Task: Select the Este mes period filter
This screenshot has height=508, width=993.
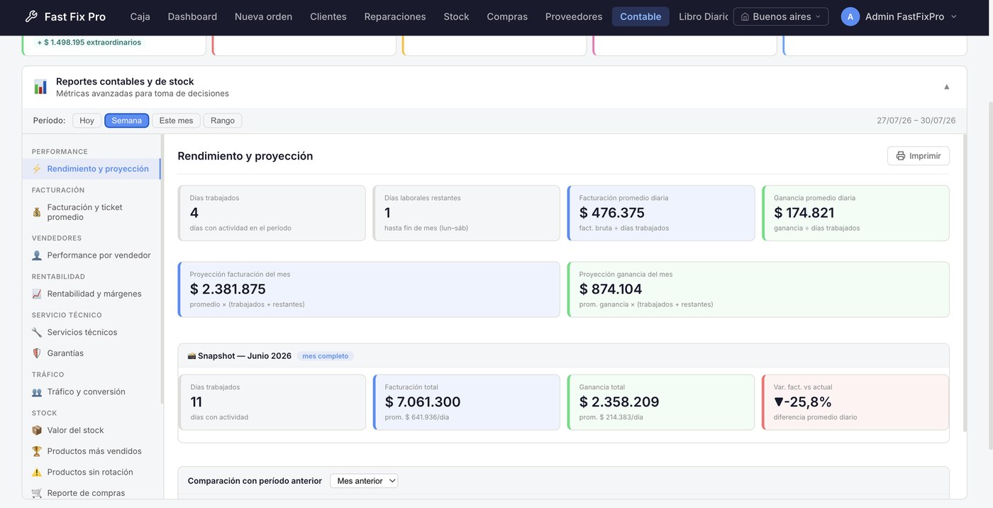Action: 176,121
